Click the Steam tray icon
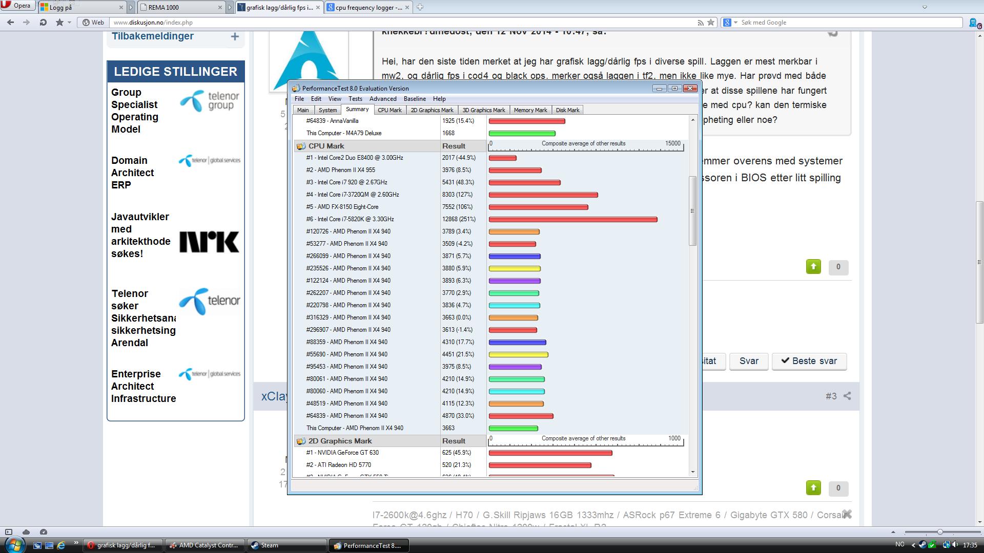 (922, 545)
